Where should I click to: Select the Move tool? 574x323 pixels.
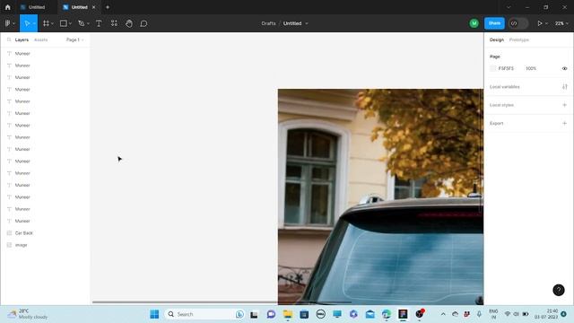(27, 23)
